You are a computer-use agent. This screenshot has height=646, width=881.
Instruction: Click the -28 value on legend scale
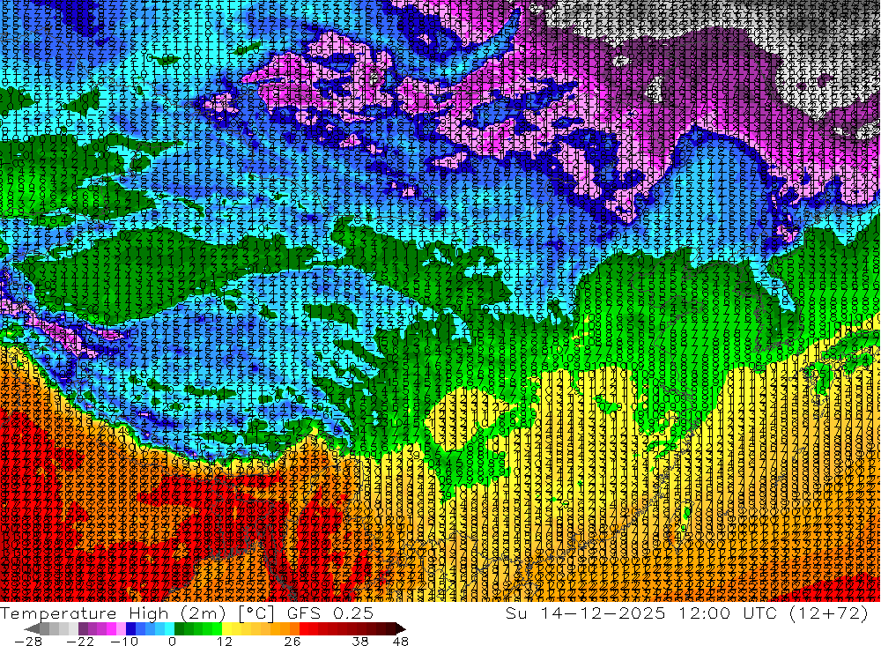coord(28,641)
